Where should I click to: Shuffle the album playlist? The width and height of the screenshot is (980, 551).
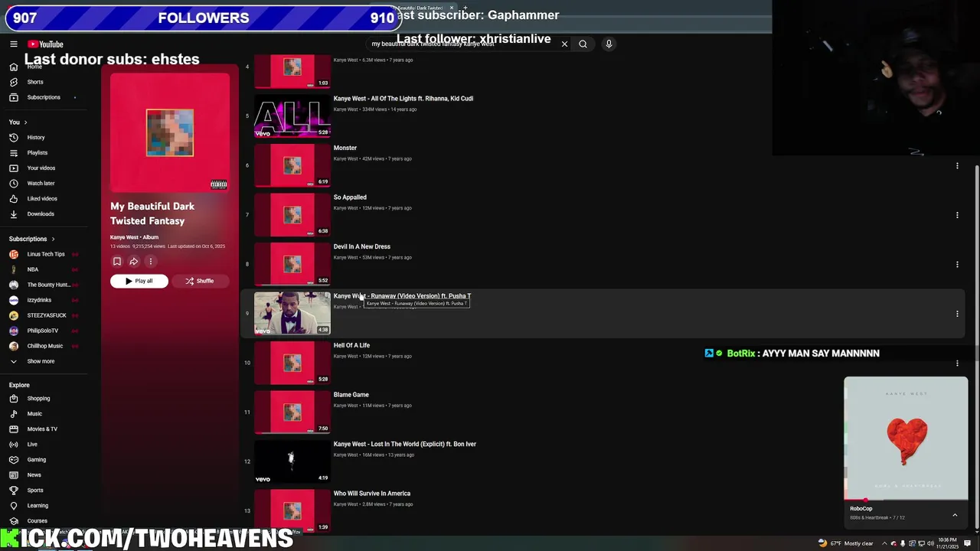pyautogui.click(x=199, y=281)
